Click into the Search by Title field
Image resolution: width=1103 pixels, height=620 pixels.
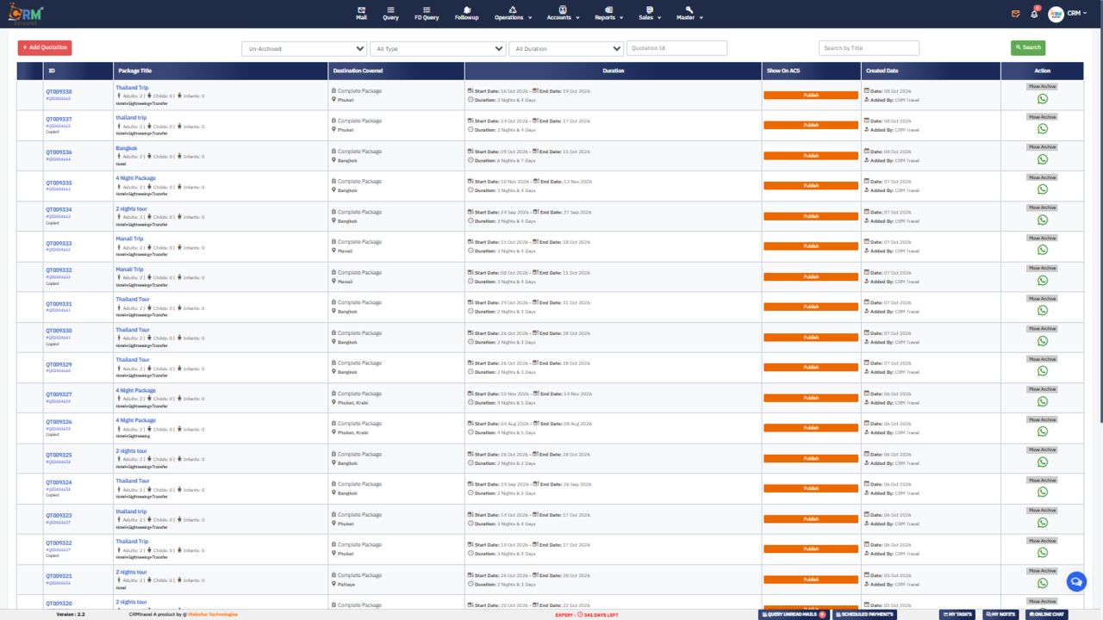pyautogui.click(x=869, y=48)
